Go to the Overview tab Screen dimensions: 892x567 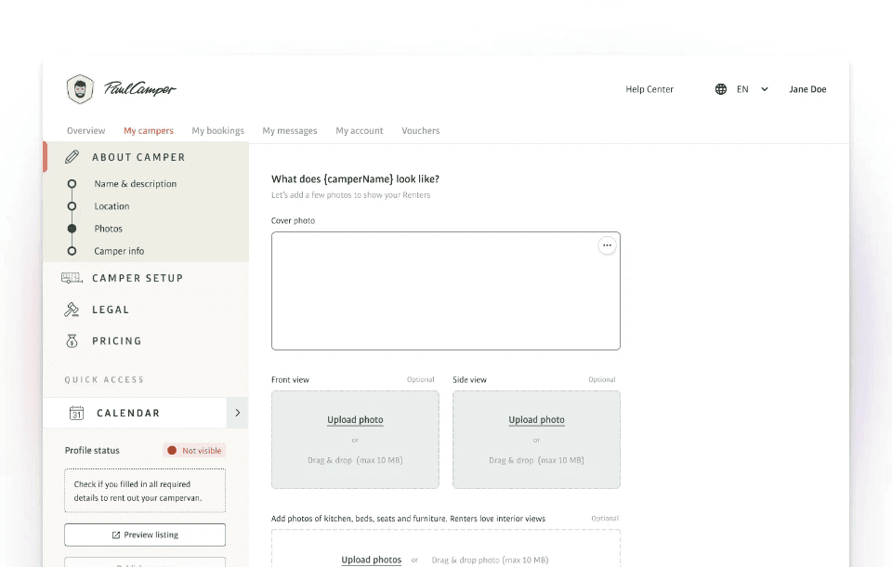[85, 130]
